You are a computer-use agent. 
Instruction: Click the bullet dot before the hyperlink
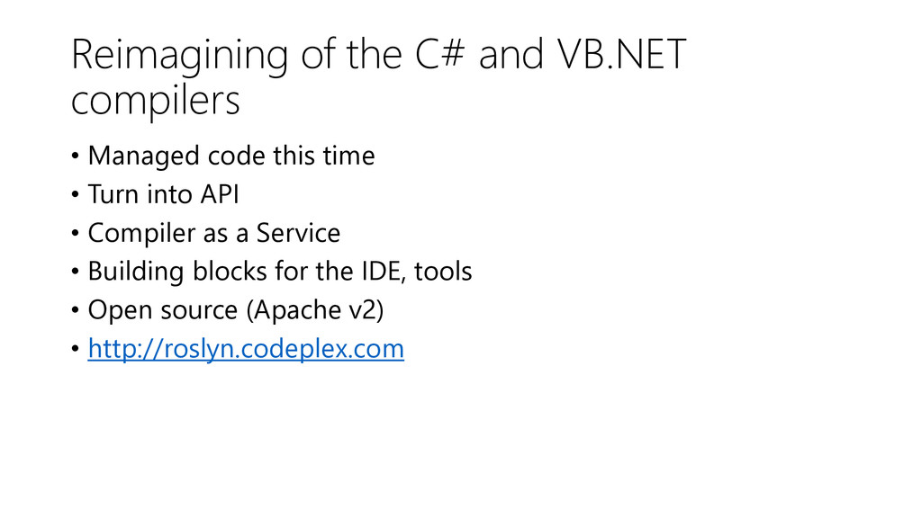(76, 349)
